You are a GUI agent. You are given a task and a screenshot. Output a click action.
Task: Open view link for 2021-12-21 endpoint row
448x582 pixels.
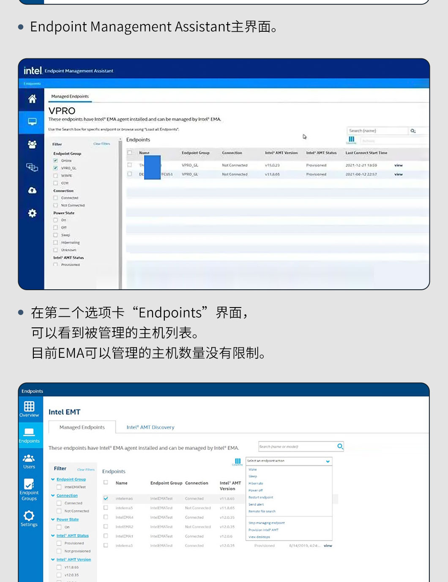tap(399, 165)
